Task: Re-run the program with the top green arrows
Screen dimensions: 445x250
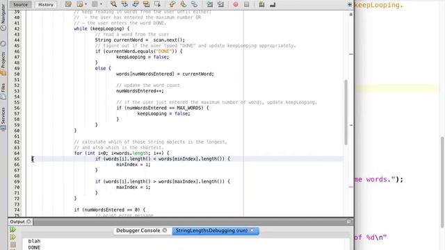Action: click(x=13, y=230)
